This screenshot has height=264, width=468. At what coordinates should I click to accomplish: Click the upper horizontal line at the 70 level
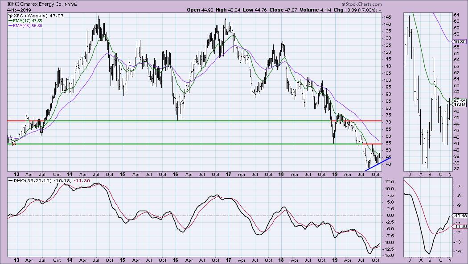194,121
